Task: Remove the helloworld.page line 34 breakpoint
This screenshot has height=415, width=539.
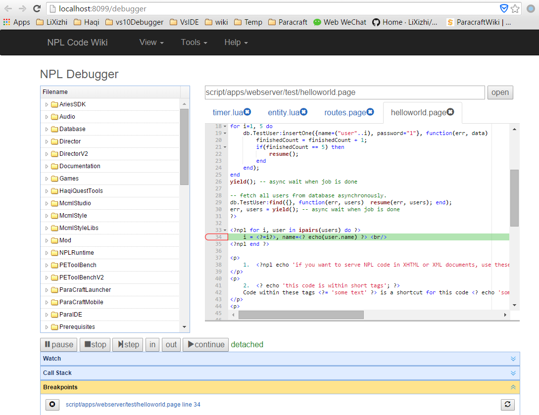Action: tap(52, 405)
